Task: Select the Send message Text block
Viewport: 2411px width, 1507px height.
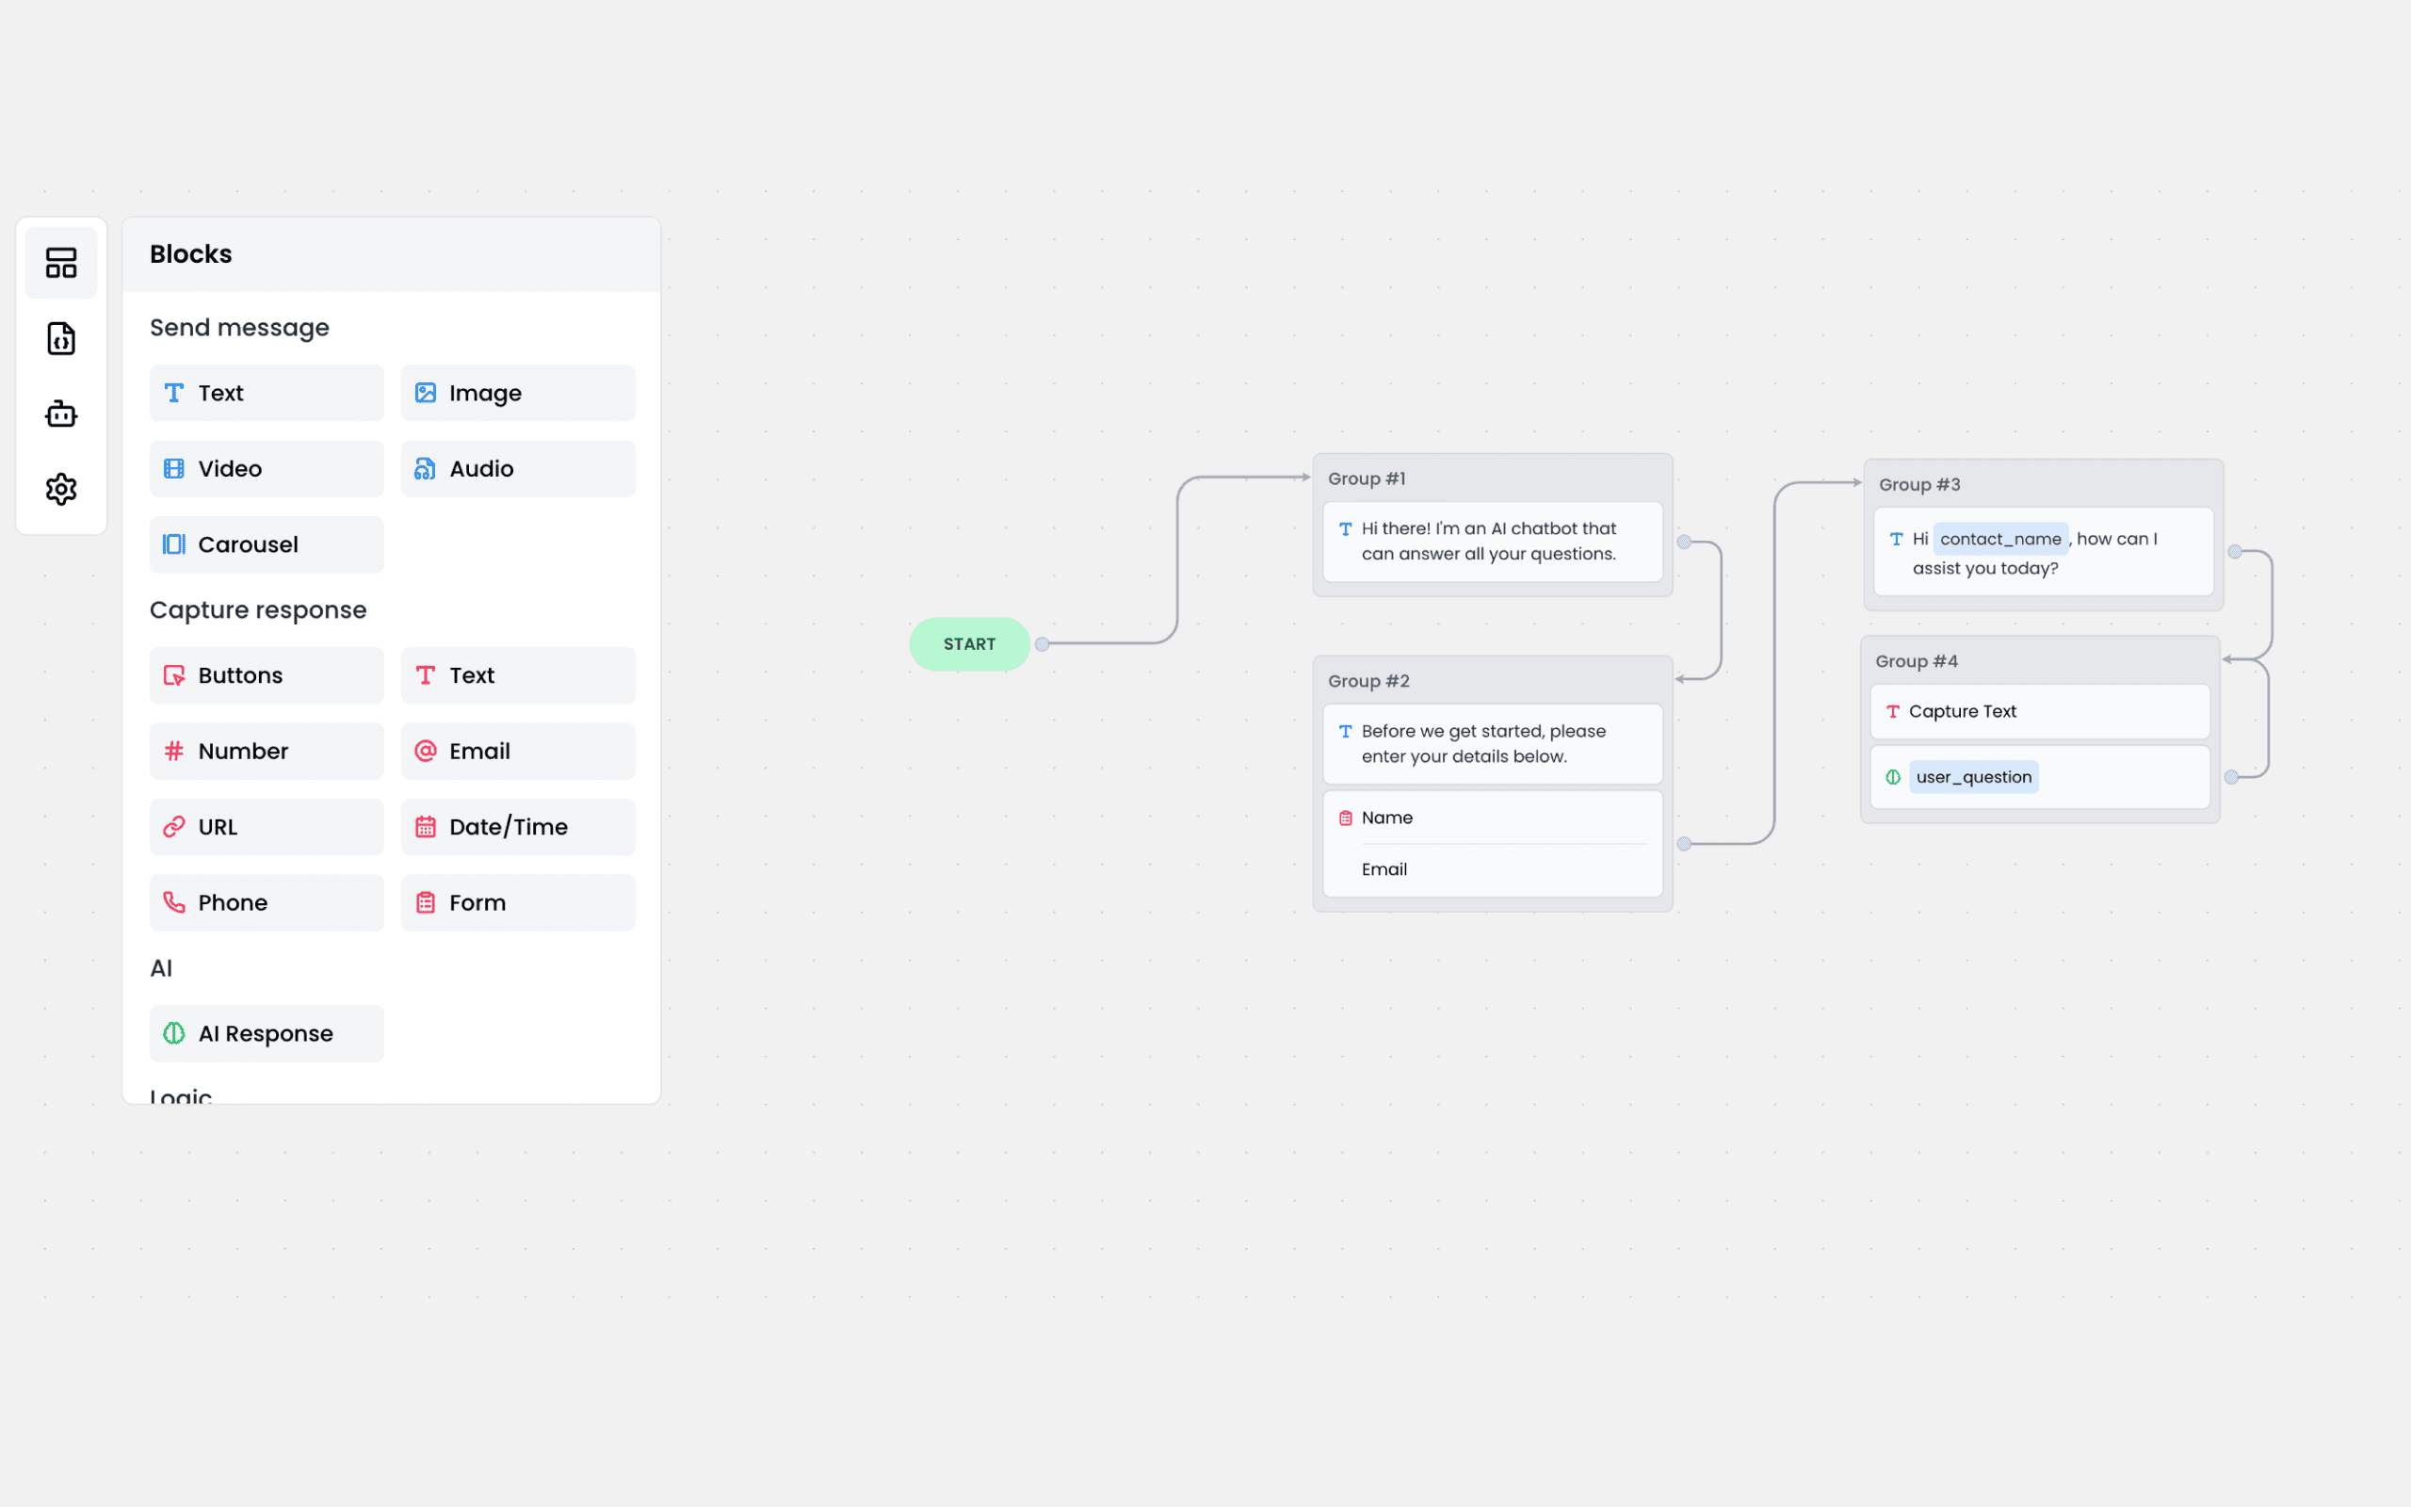Action: tap(266, 393)
